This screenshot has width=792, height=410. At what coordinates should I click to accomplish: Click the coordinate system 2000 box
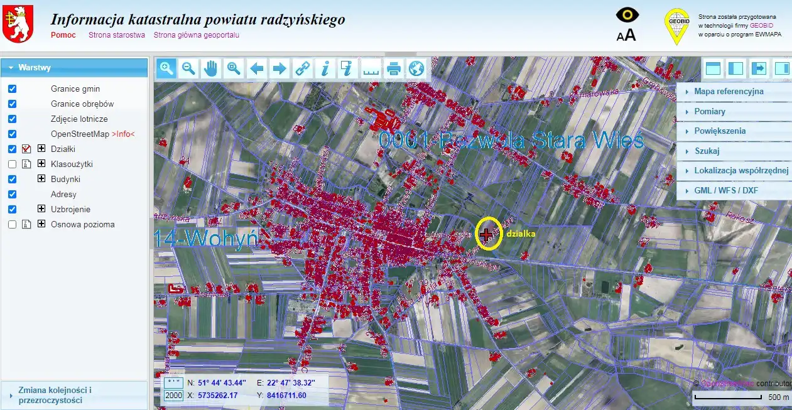pos(173,396)
